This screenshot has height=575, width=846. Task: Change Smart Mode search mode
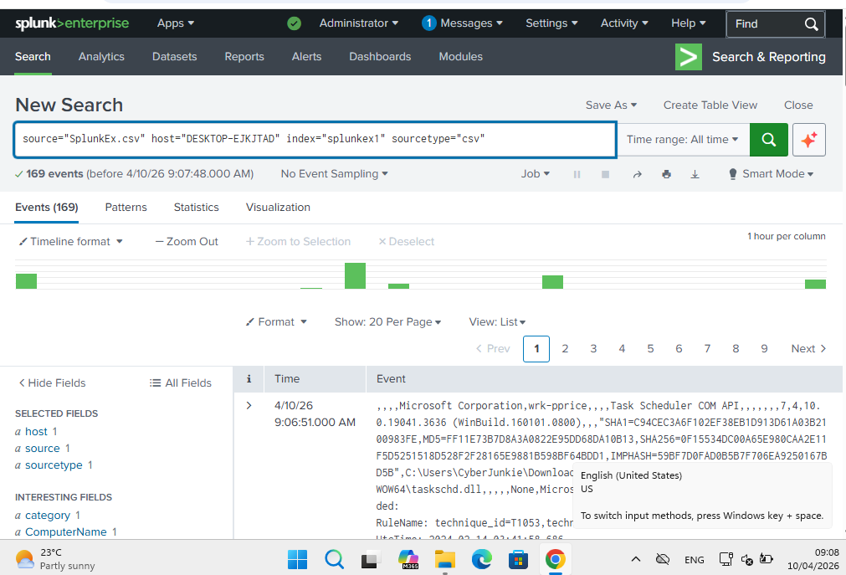point(771,174)
